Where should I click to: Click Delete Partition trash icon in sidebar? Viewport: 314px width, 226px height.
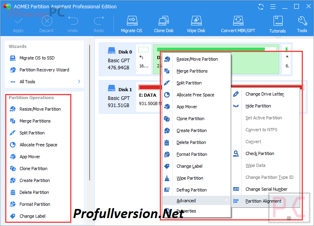click(x=13, y=192)
